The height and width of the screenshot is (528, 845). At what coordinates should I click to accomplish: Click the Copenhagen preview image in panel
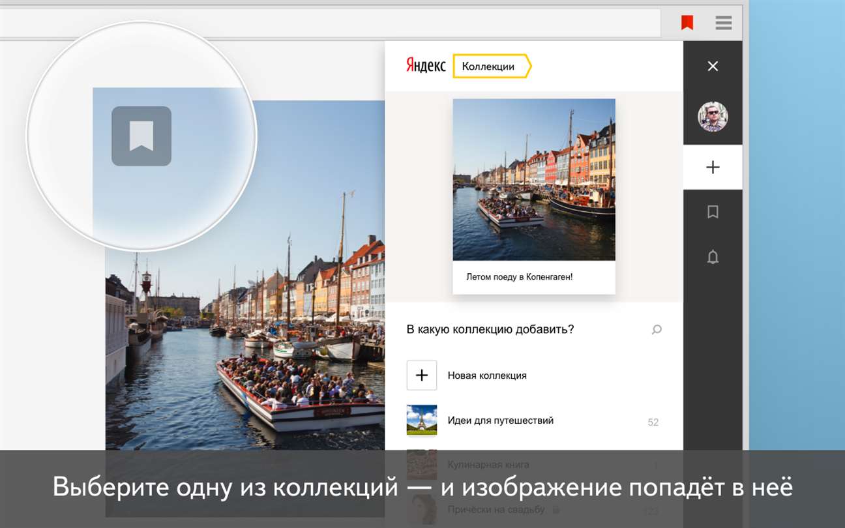coord(534,180)
